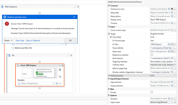
Task: Open Main Sequence three-dot options menu
Action: [x=75, y=7]
